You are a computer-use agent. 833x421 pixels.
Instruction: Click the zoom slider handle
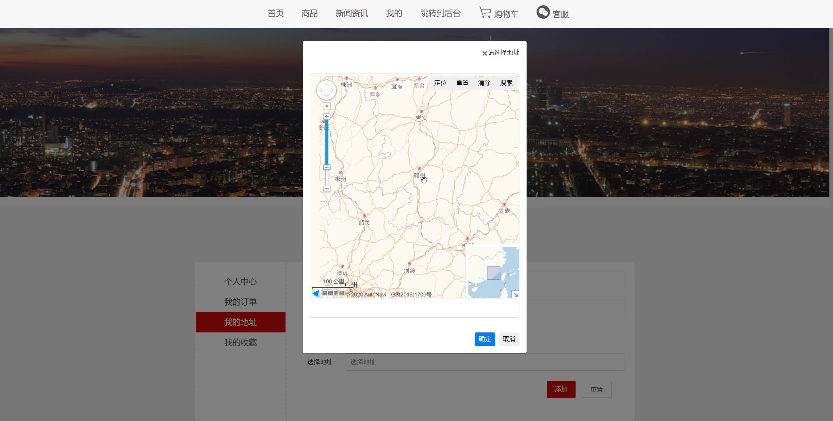[x=327, y=167]
